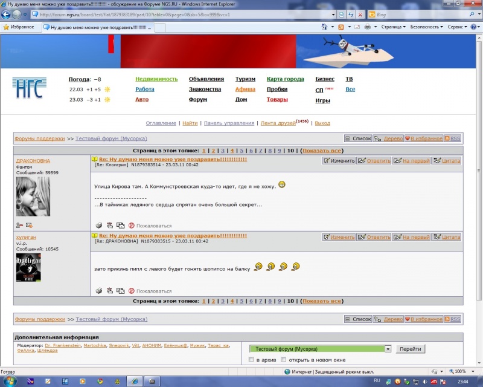Open the Избранное favorites star
Image resolution: width=483 pixels, height=387 pixels.
point(19,27)
